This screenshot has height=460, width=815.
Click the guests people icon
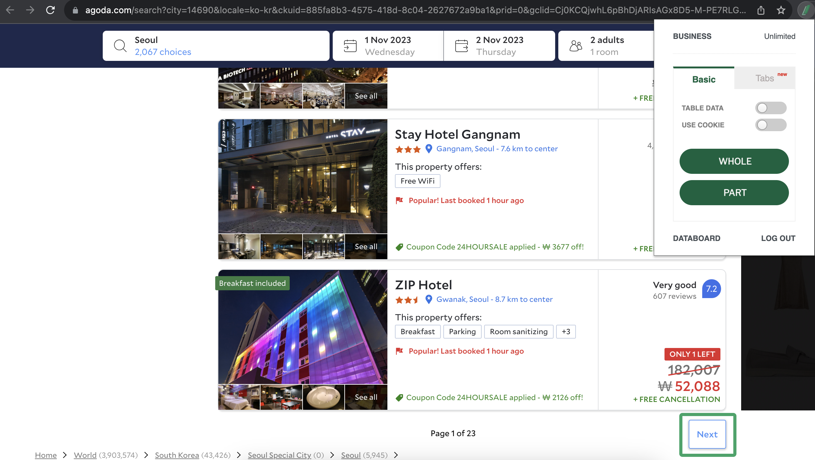576,46
